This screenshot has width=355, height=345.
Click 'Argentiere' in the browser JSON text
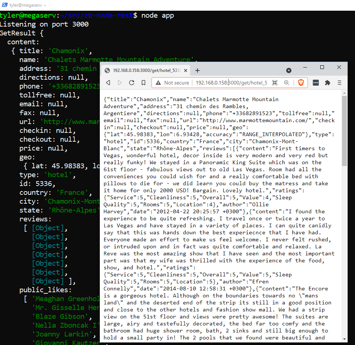pos(120,113)
